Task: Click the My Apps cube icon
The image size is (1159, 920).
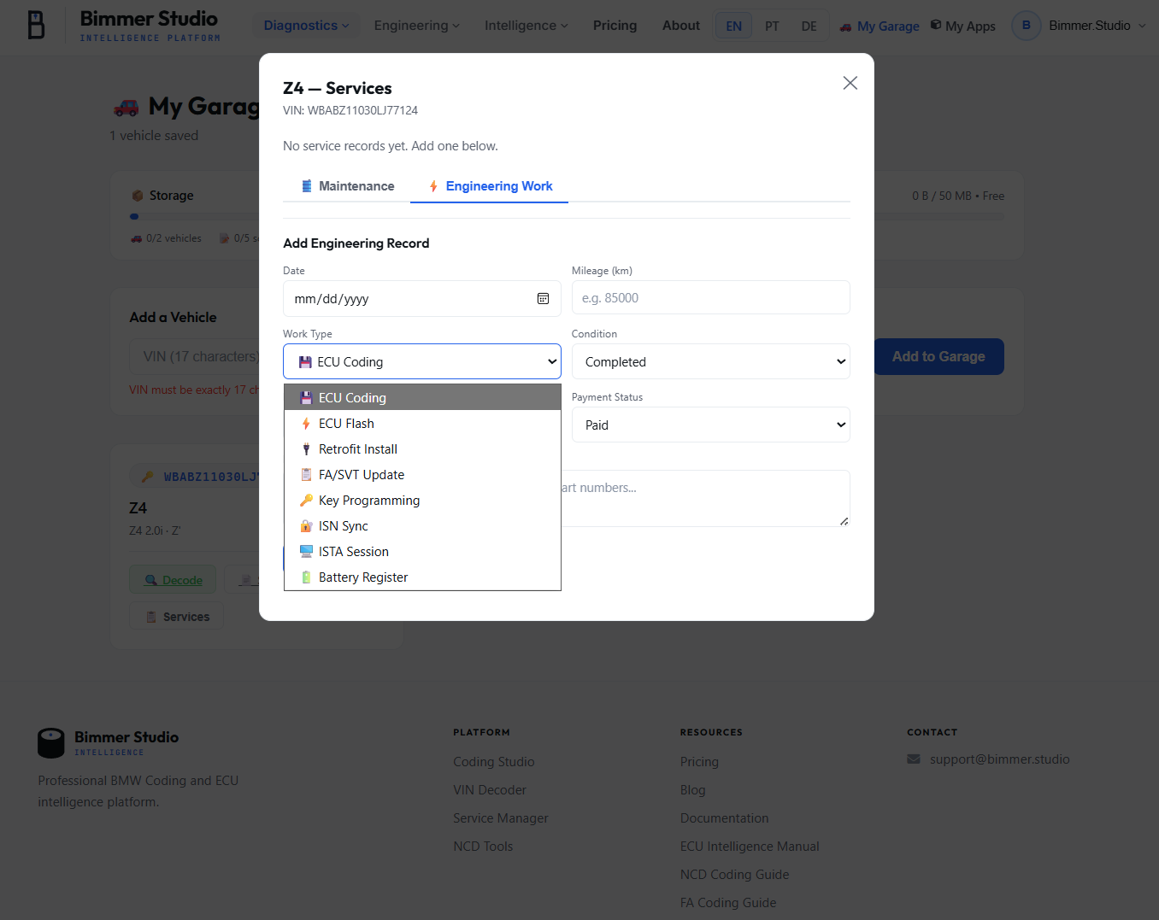Action: tap(936, 26)
